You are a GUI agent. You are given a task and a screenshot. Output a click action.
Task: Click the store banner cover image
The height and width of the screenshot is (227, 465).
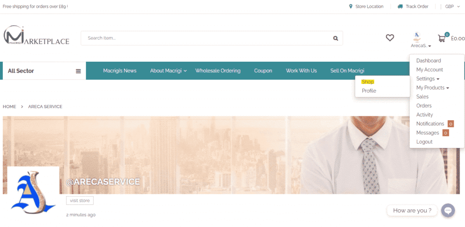coord(231,155)
